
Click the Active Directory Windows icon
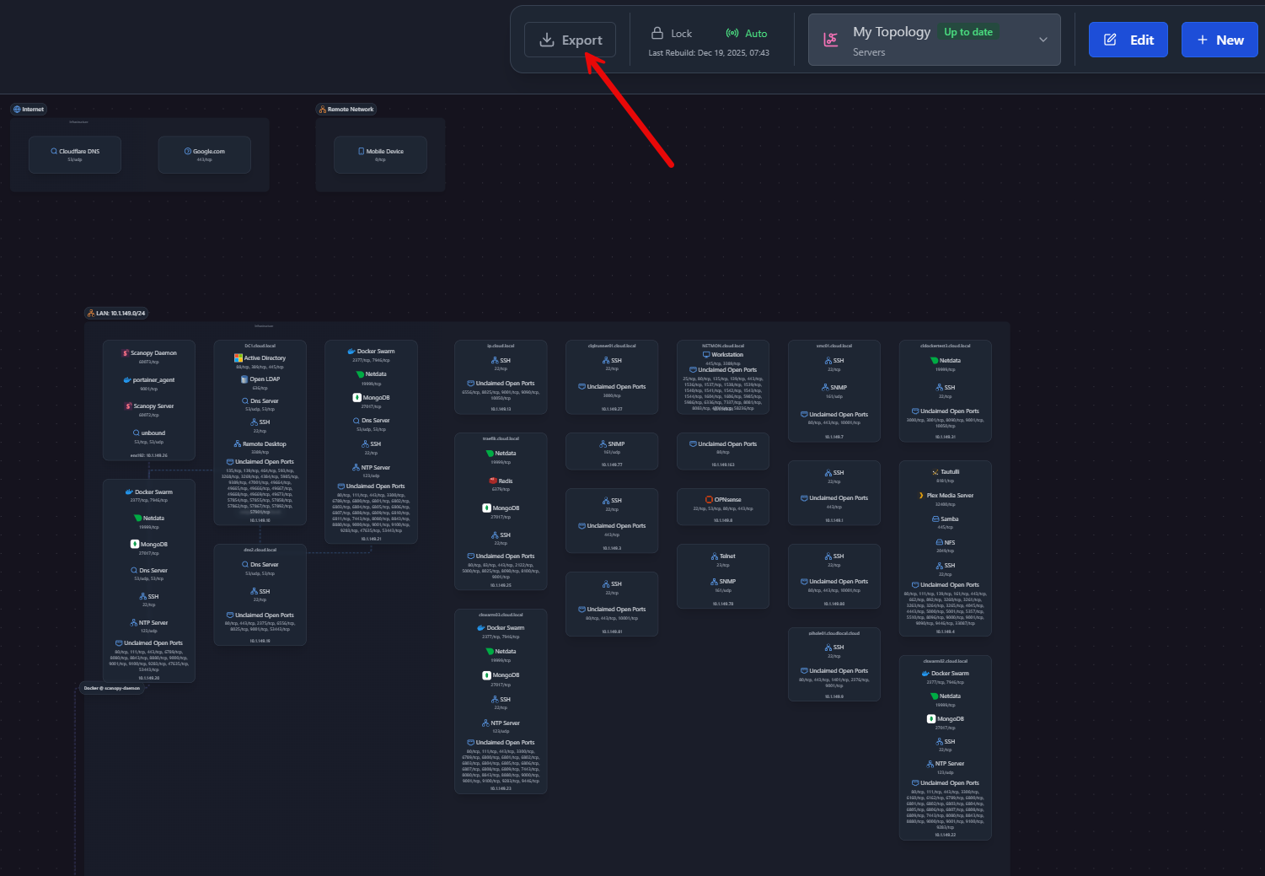[239, 358]
